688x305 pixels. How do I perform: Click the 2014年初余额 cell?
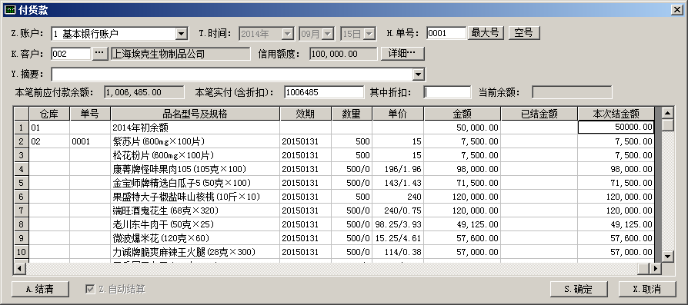pyautogui.click(x=195, y=128)
